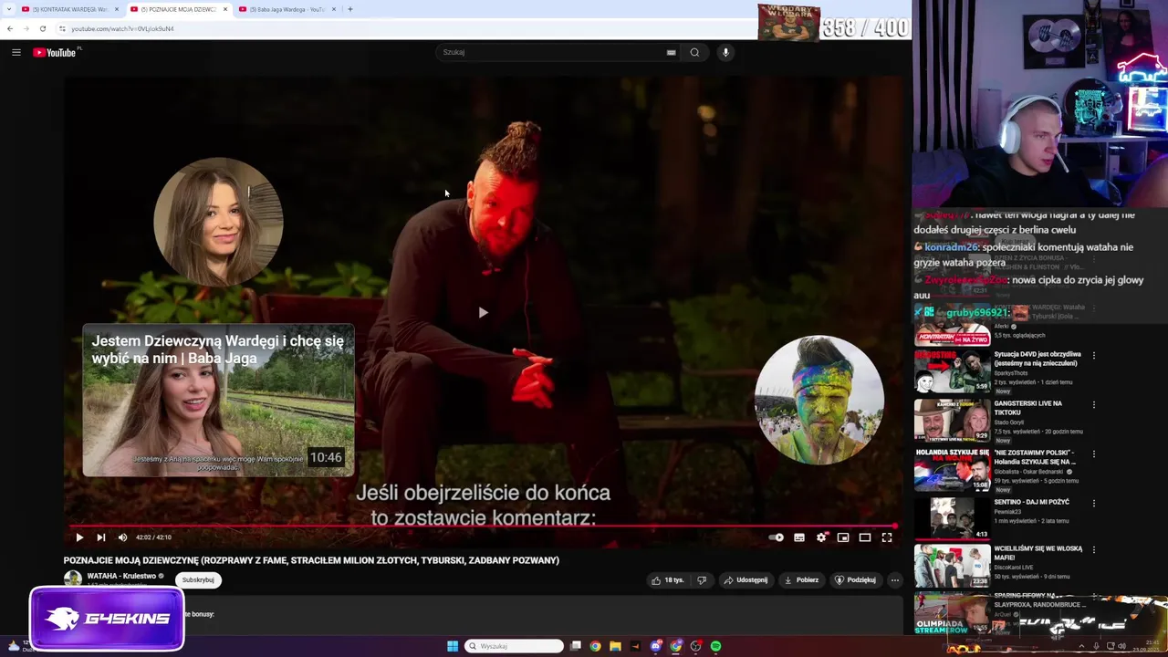Click the taskbar Wyszukaj search box
The image size is (1168, 657).
[x=514, y=646]
